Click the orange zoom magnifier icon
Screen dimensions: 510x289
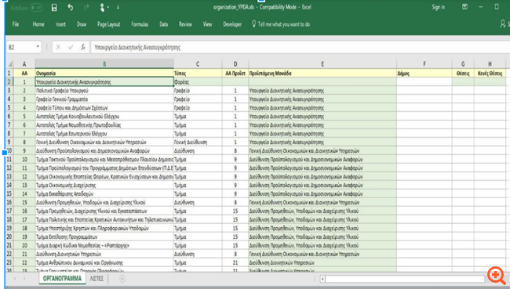(497, 276)
